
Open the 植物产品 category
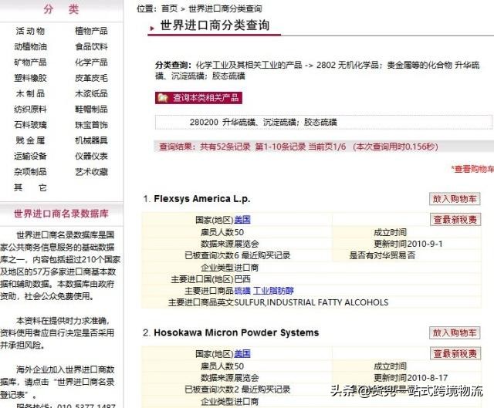click(x=91, y=31)
